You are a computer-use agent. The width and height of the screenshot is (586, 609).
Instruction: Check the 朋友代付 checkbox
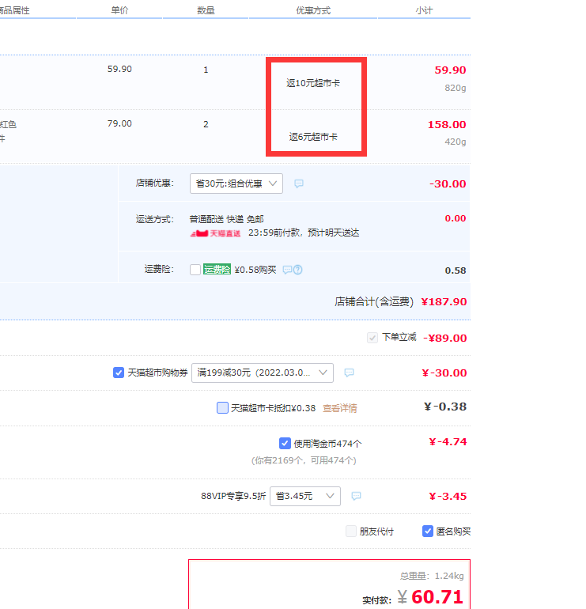coord(351,531)
